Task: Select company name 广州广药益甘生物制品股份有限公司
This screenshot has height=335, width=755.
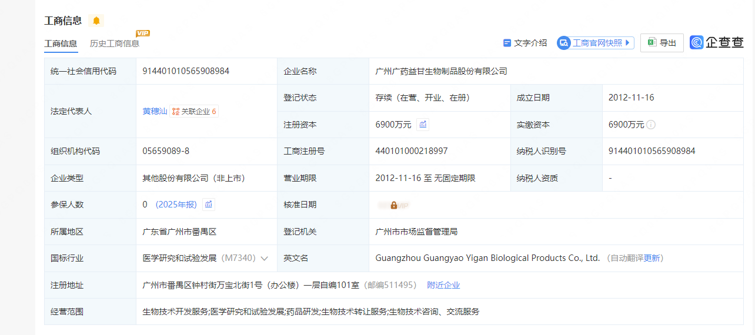Action: [441, 71]
